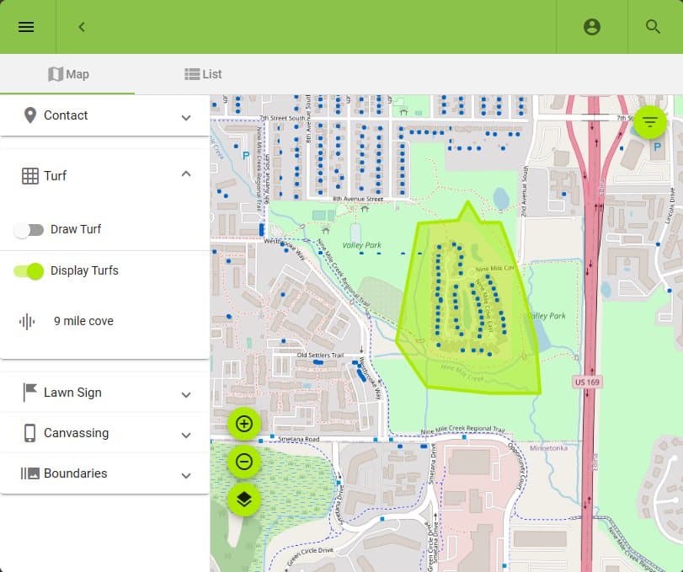683x572 pixels.
Task: Open the map filter button
Action: pyautogui.click(x=649, y=122)
